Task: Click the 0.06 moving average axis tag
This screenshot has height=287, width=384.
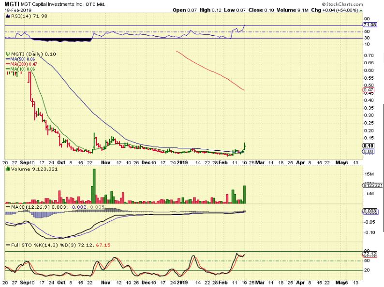Action: [368, 151]
